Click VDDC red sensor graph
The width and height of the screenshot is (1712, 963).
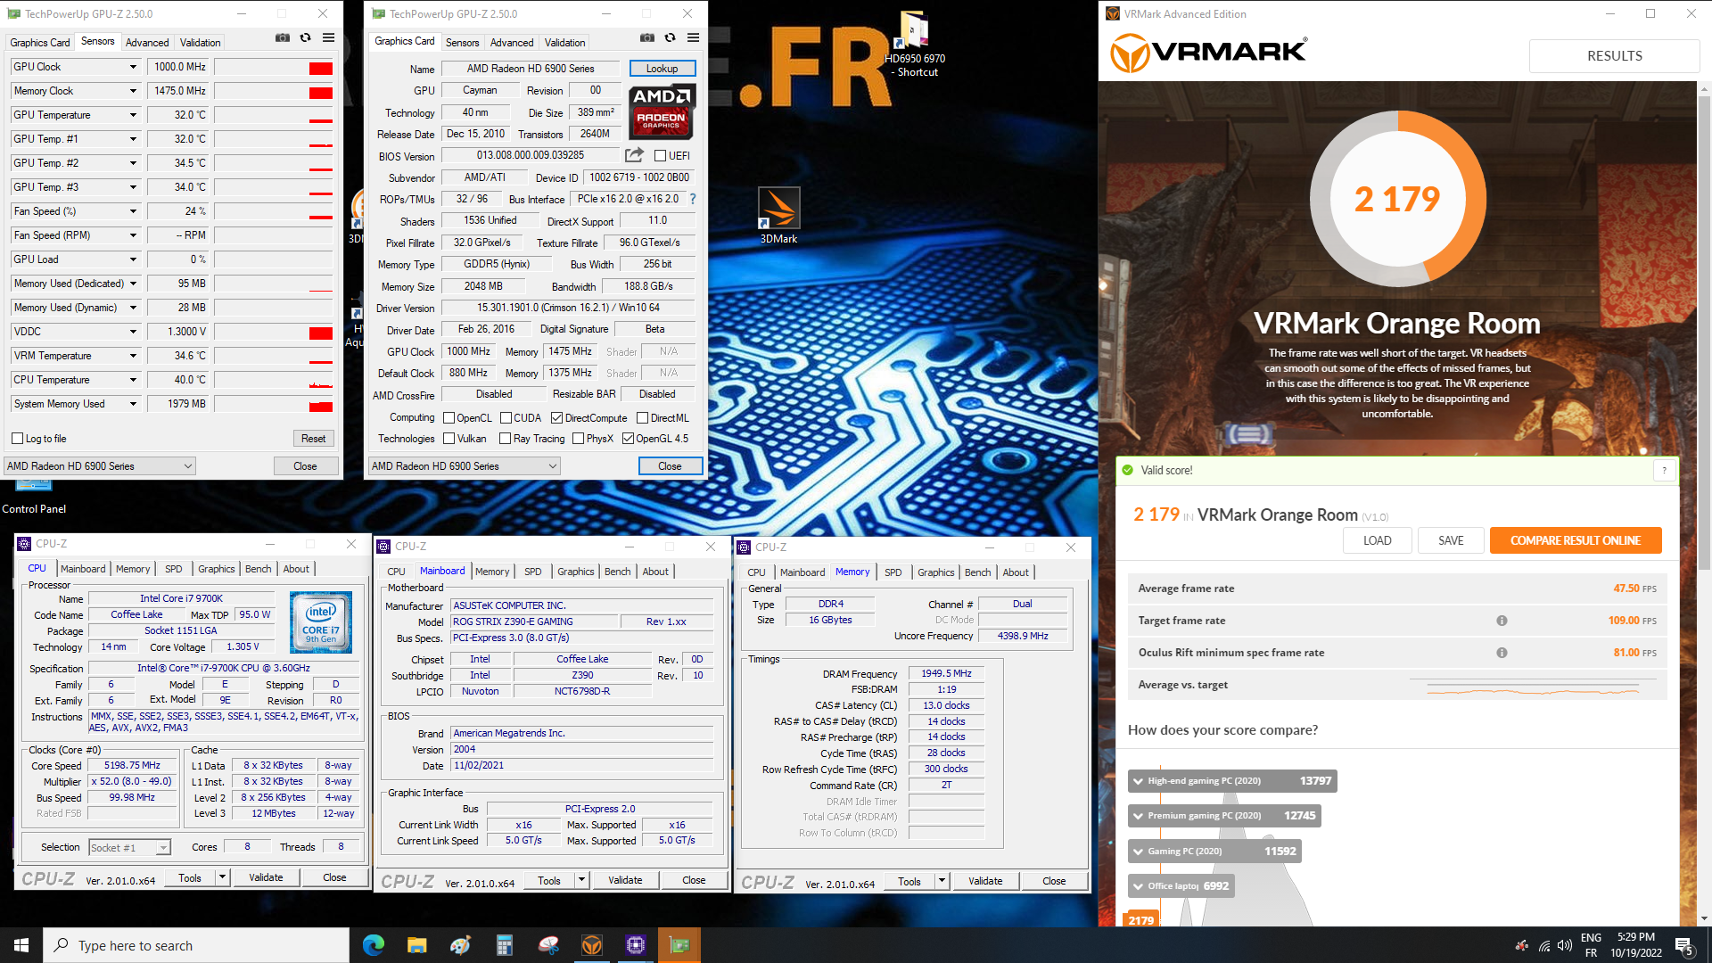click(x=274, y=332)
